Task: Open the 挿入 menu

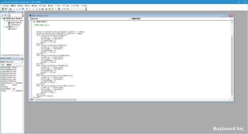Action: 27,6
